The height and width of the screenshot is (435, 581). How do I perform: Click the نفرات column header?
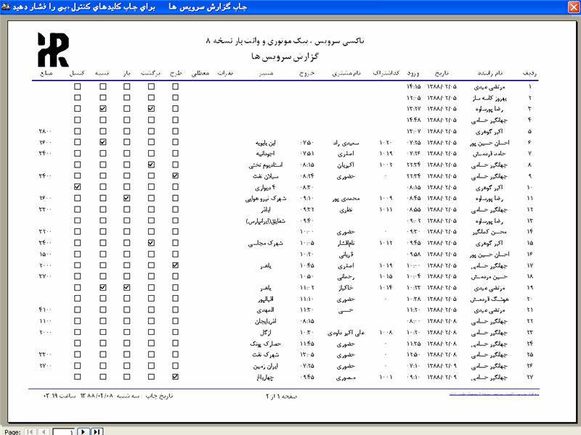coord(225,73)
